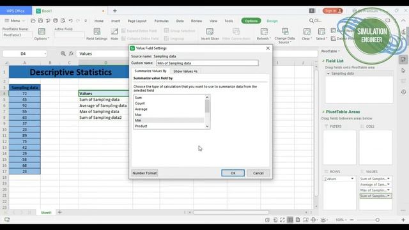Switch to the Home ribbon tab

click(x=99, y=21)
